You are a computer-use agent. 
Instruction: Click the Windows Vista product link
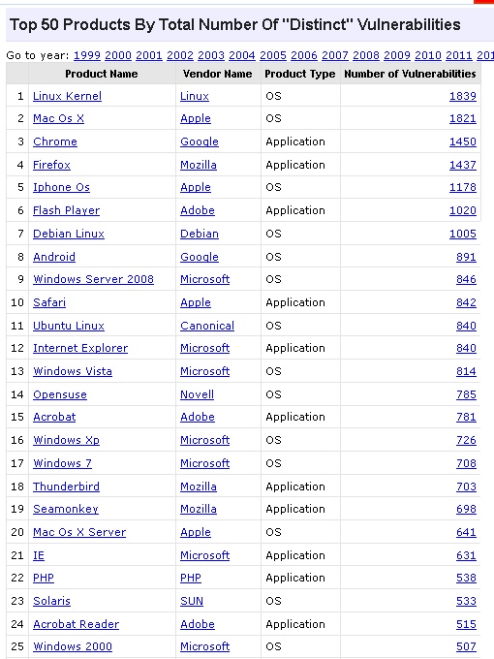click(73, 371)
